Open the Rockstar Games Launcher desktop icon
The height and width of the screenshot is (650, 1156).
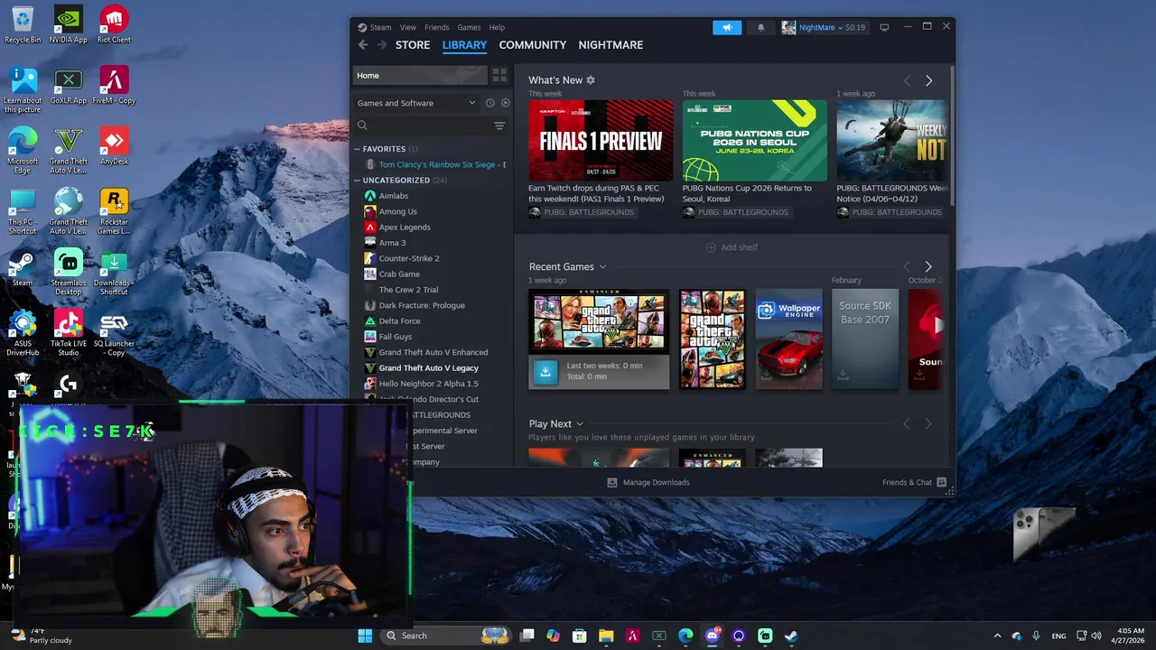point(114,212)
